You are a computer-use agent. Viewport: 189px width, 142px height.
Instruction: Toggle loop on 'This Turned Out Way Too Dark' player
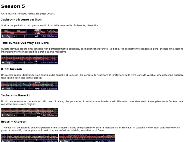coord(14,62)
